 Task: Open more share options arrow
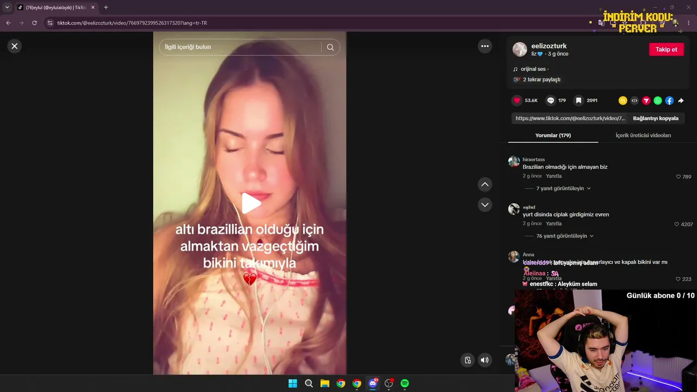tap(681, 101)
